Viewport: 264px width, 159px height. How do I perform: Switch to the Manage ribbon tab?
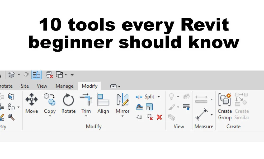pos(64,86)
